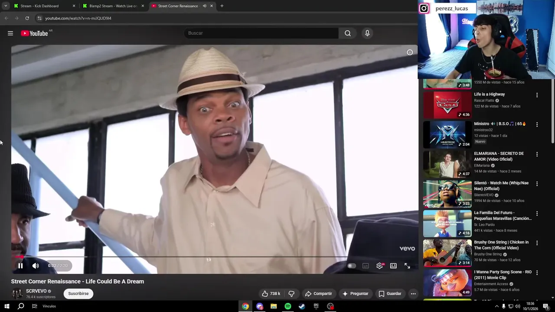
Task: Open options for La Familia Del Futuro
Action: click(537, 214)
